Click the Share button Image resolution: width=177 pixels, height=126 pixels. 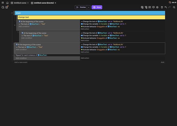(x=97, y=7)
